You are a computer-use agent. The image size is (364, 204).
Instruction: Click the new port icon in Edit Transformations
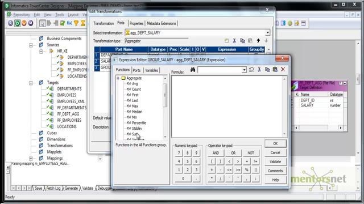click(x=226, y=41)
